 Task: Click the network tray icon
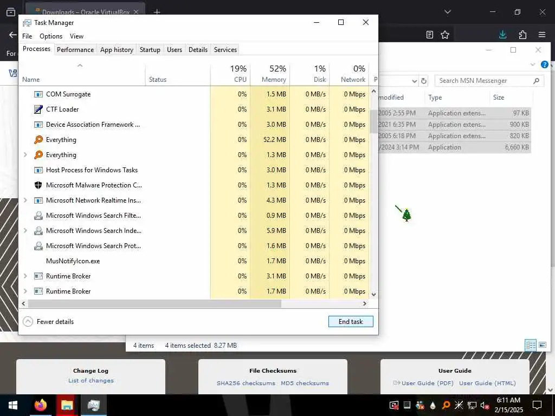pos(472,405)
